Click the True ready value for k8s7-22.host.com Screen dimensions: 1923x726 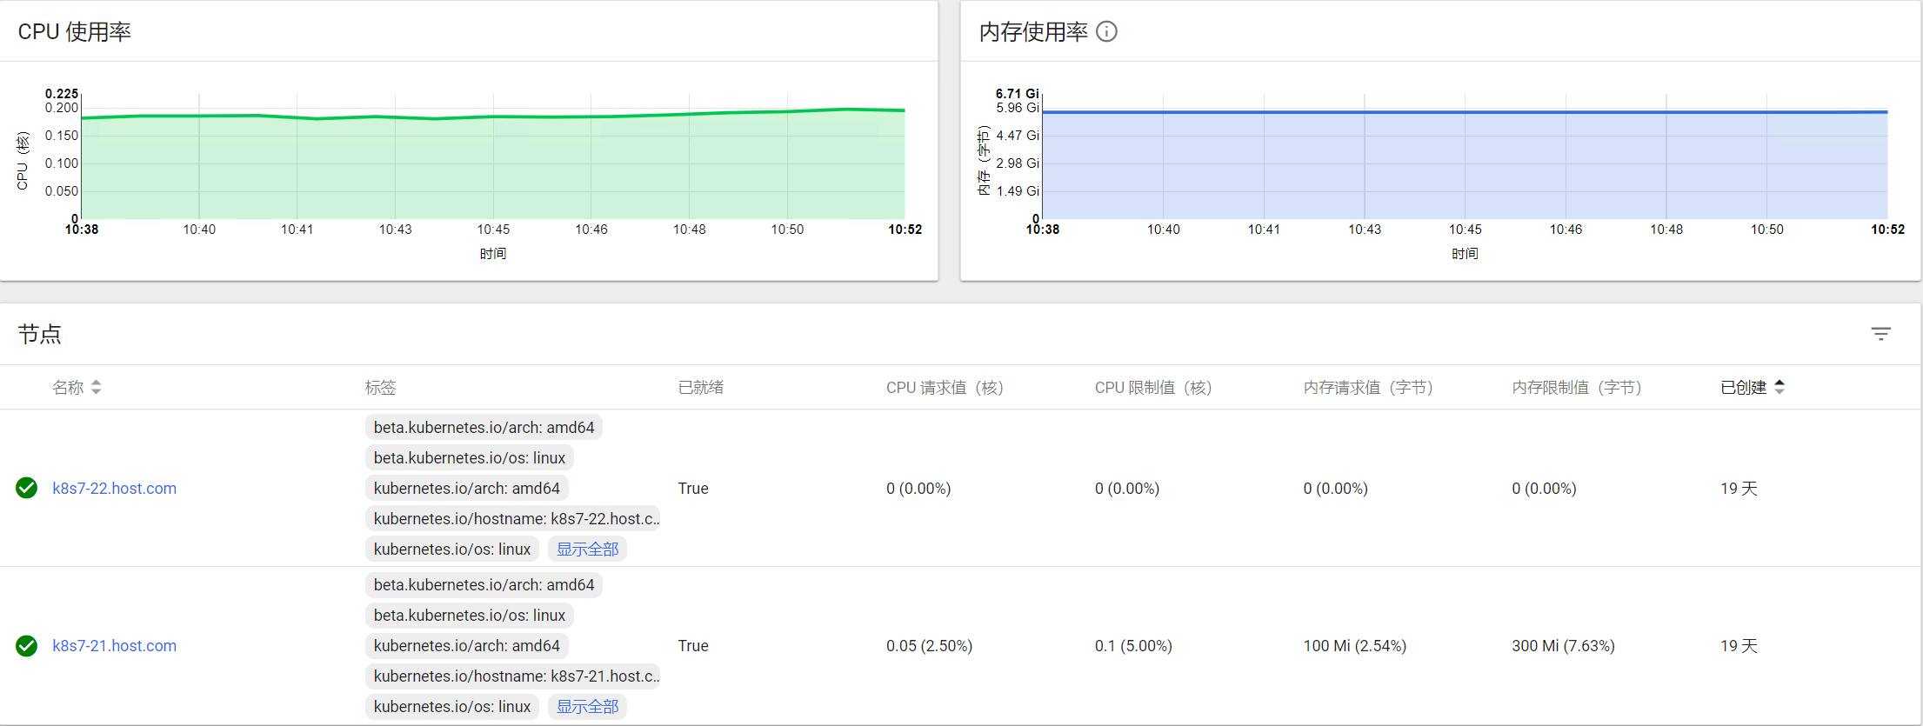click(693, 489)
